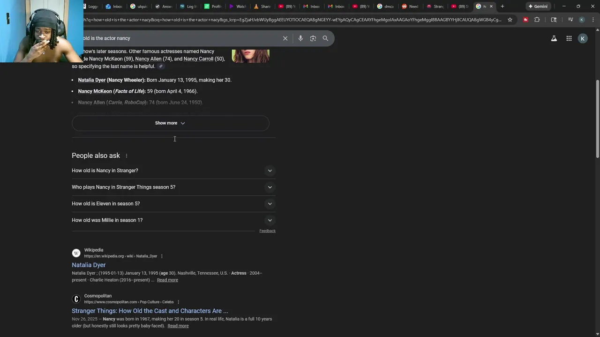Screen dimensions: 600x337
Task: Click the Cosmopolitan favicon in the result
Action: [x=76, y=299]
